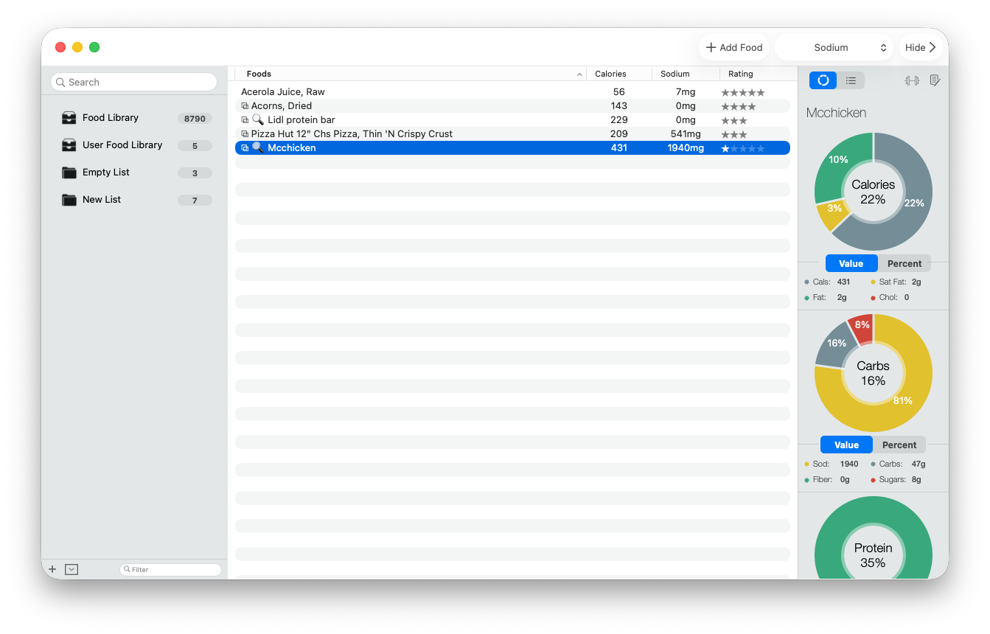Select the Acorns, Dried food name

tap(282, 106)
